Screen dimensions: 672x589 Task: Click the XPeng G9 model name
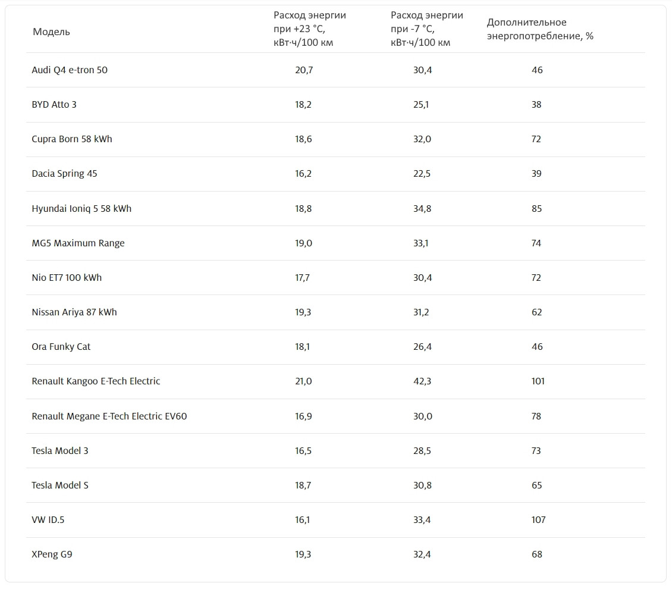(x=52, y=554)
